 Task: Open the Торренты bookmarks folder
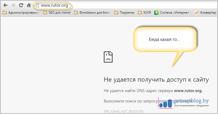click(x=124, y=13)
